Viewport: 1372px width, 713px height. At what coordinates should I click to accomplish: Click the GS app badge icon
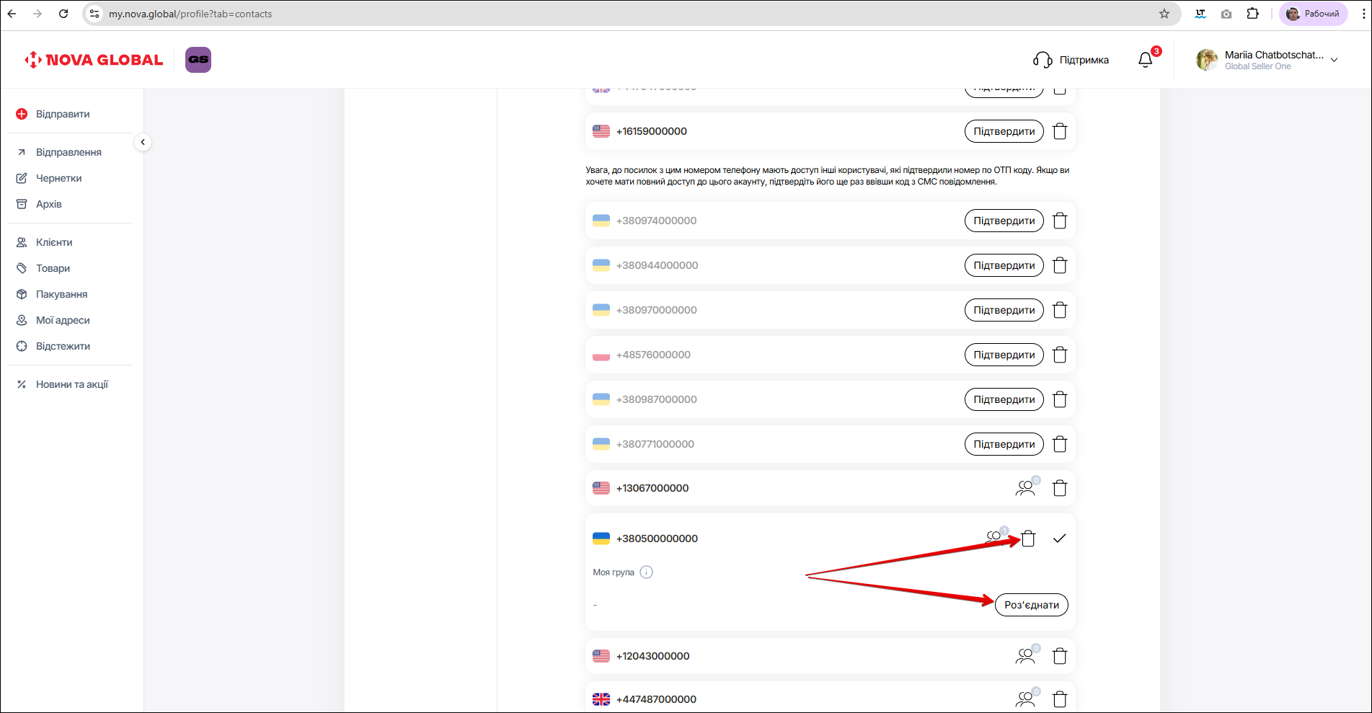(198, 60)
